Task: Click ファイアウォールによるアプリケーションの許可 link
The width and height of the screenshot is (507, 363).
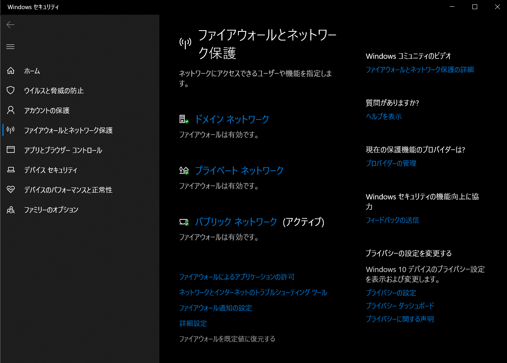Action: point(237,277)
